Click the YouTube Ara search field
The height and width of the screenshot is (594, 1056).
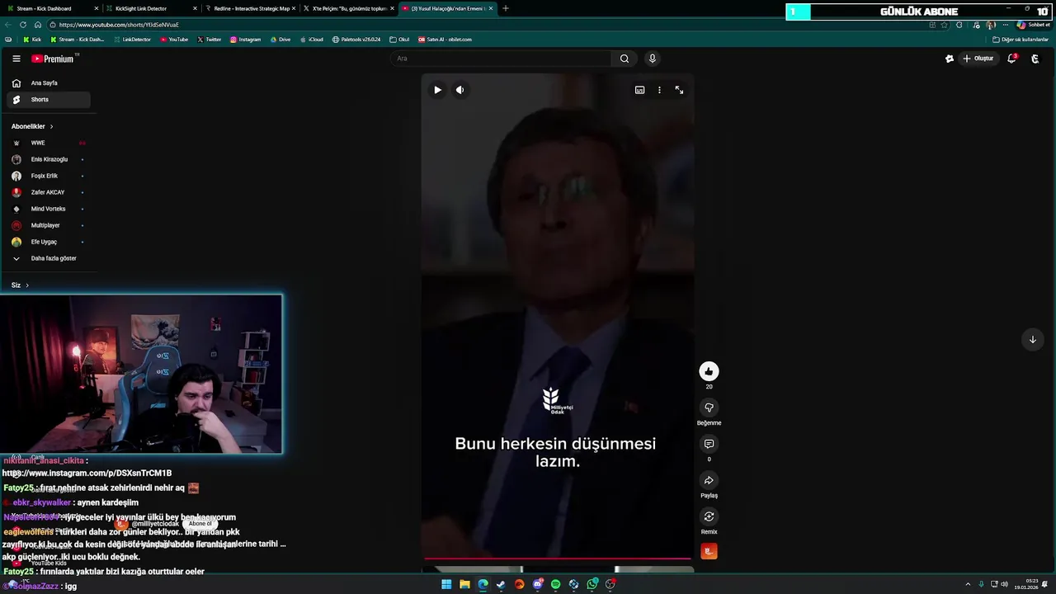click(501, 59)
